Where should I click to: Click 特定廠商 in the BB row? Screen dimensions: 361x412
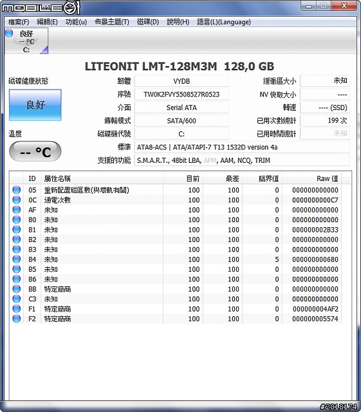(x=57, y=289)
